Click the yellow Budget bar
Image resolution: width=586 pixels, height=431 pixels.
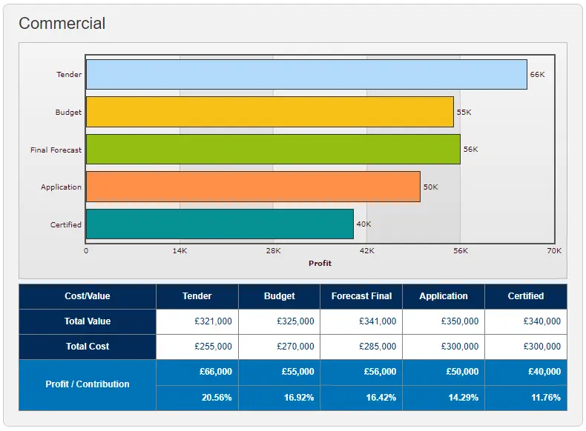(x=269, y=112)
